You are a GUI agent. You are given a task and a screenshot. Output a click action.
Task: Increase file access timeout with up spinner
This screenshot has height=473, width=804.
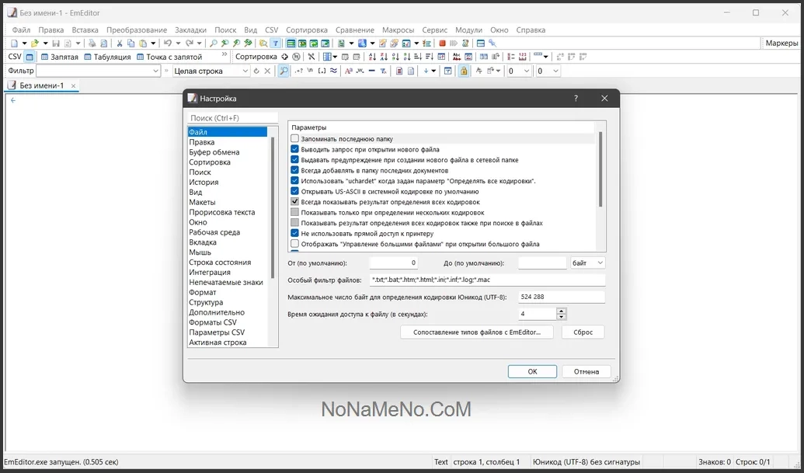pos(562,311)
